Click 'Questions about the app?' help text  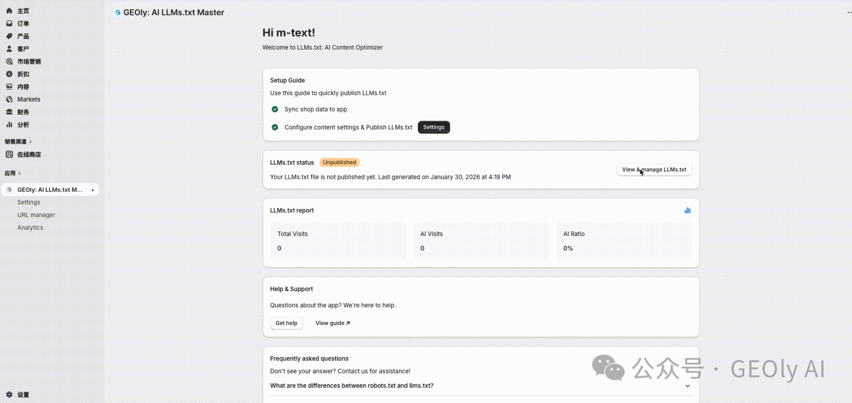coord(333,305)
